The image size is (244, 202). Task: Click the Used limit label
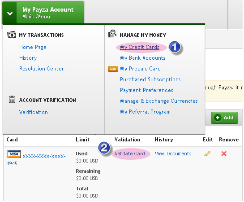81,154
